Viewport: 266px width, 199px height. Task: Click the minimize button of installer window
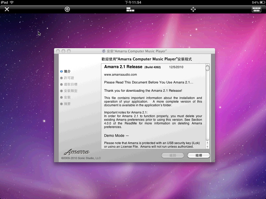63,51
